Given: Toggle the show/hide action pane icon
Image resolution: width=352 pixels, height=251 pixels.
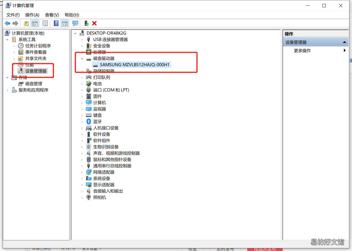Looking at the screenshot, I should click(64, 23).
